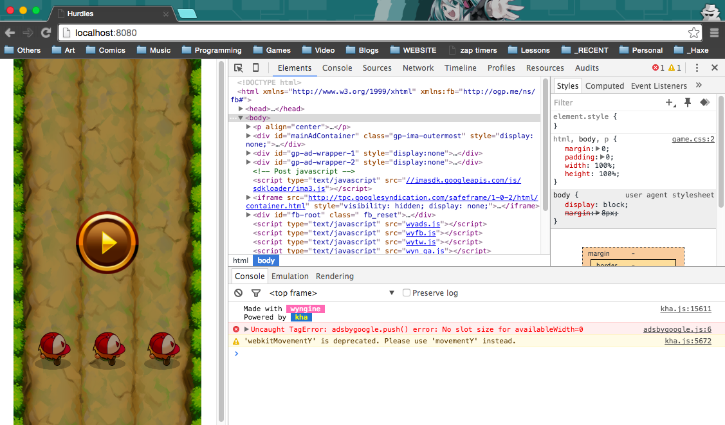Select html in the breadcrumb bar
Image resolution: width=725 pixels, height=425 pixels.
click(241, 260)
